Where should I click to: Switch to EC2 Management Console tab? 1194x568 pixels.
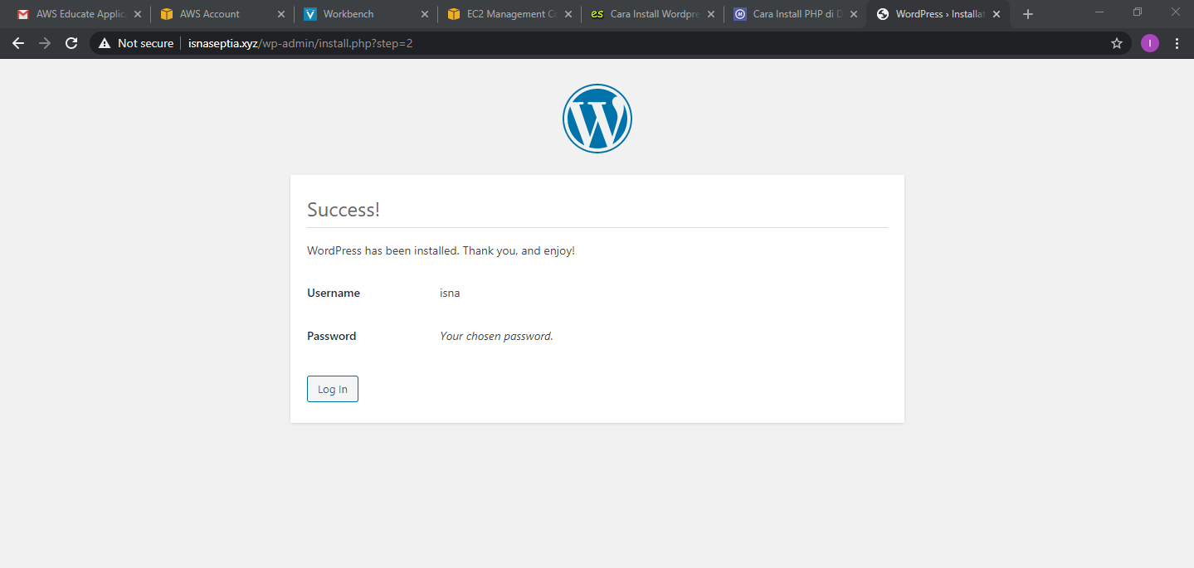(x=509, y=14)
